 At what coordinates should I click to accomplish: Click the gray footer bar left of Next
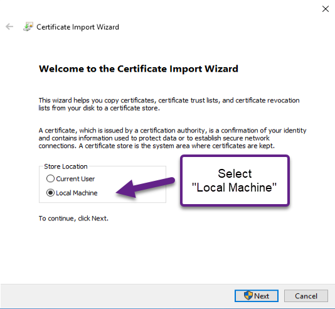(x=117, y=296)
